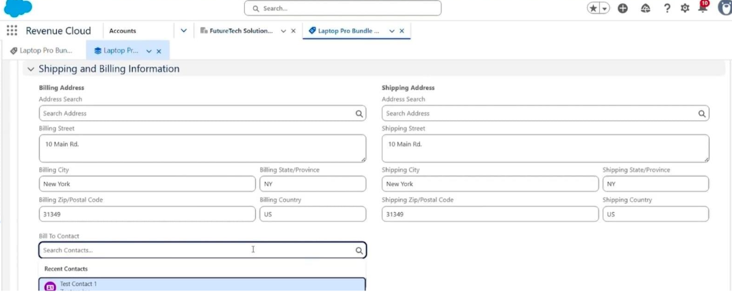Open the Help question mark icon
Screen dimensions: 732x294
click(667, 8)
